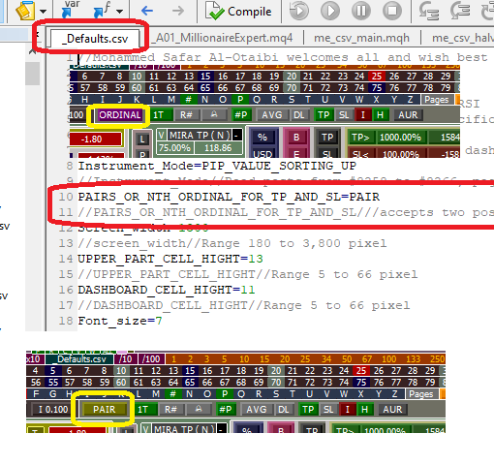Click the 1000.00% value in upper dashboard

pos(400,138)
